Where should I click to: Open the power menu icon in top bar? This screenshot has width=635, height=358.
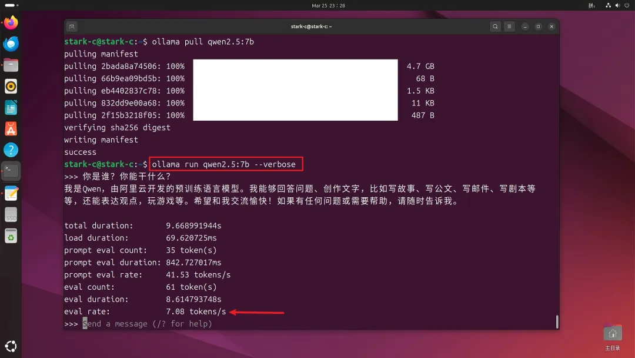[x=627, y=6]
